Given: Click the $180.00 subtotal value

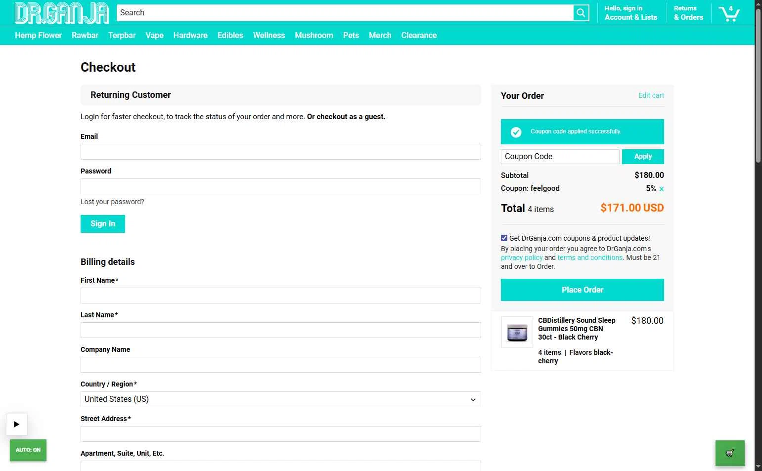Looking at the screenshot, I should 649,175.
